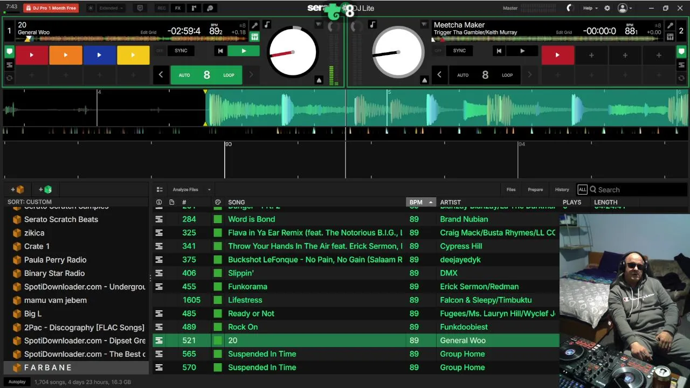690x388 pixels.
Task: Enable SYNC on deck 1
Action: pyautogui.click(x=181, y=51)
